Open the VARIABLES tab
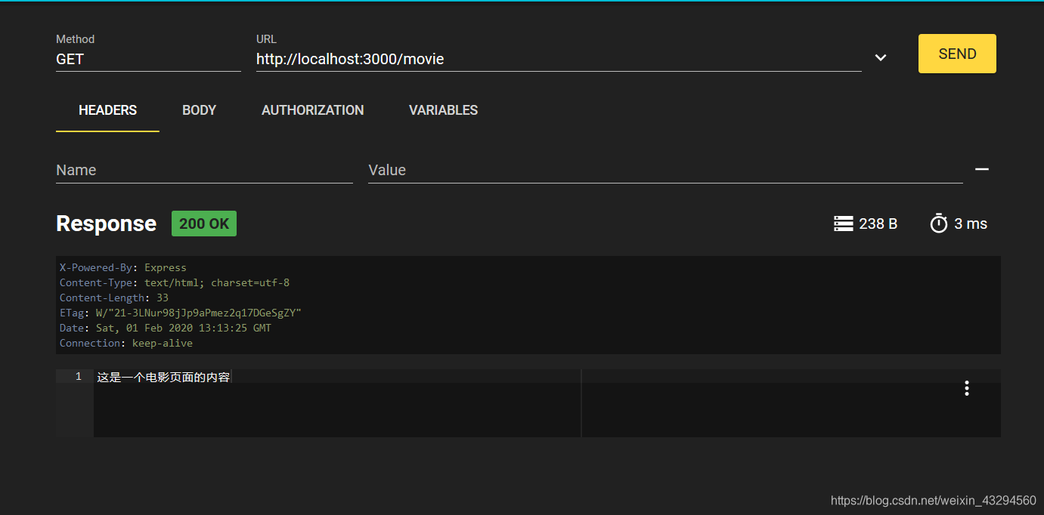This screenshot has width=1044, height=515. pyautogui.click(x=443, y=110)
